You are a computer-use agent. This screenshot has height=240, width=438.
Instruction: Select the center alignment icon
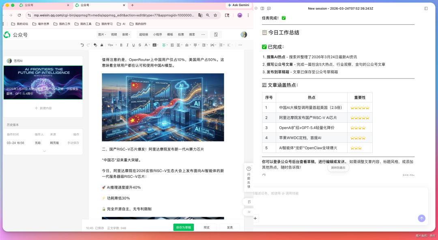click(164, 45)
